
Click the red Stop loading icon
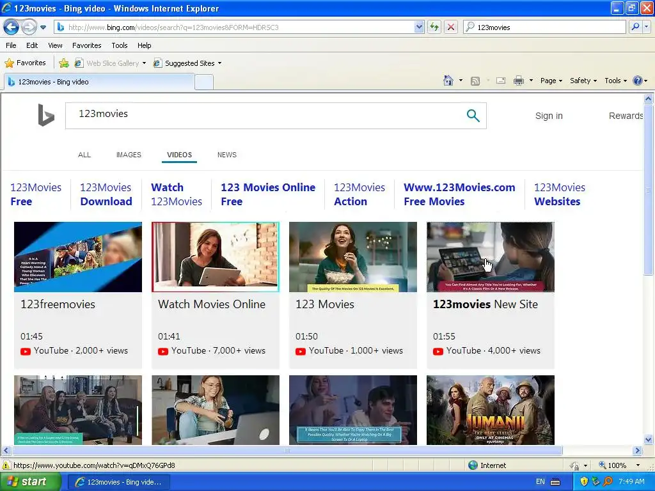coord(451,27)
